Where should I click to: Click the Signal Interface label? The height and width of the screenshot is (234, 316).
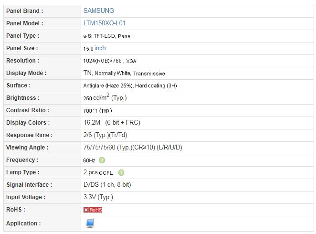click(x=30, y=185)
